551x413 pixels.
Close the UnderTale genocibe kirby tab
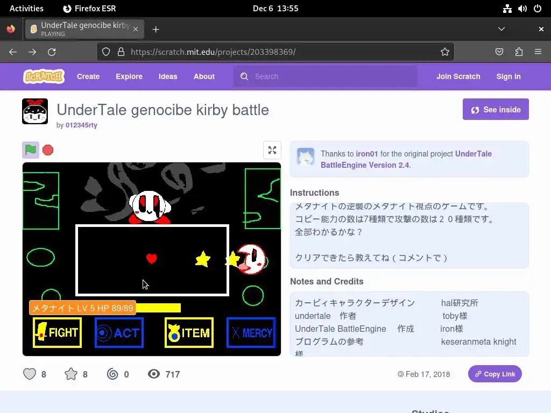coord(135,29)
